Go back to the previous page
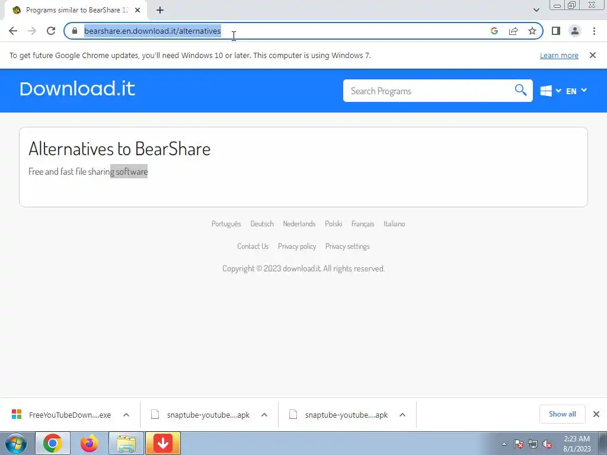This screenshot has height=455, width=607. tap(13, 31)
